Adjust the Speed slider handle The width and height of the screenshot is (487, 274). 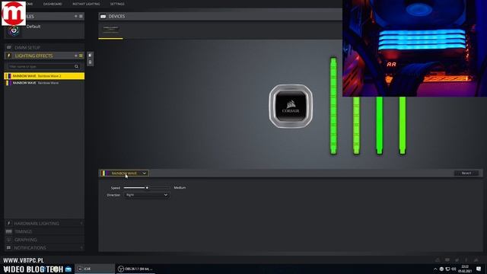click(x=147, y=188)
